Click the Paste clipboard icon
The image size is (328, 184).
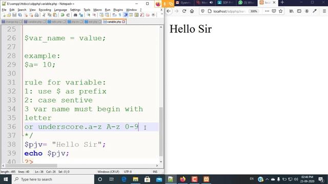tap(55, 15)
